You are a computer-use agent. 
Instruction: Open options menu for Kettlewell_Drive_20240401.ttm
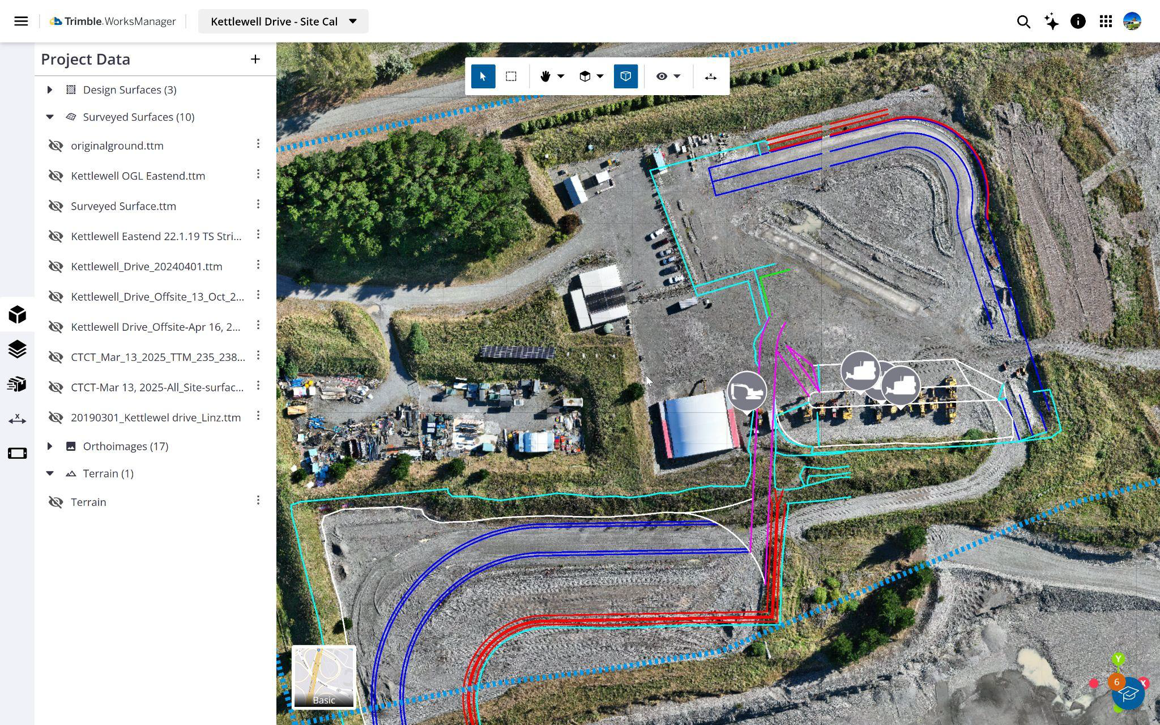coord(259,265)
